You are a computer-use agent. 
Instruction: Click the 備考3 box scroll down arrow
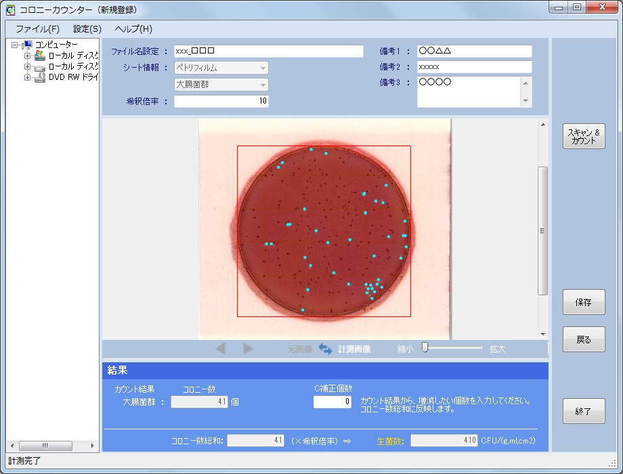[525, 101]
